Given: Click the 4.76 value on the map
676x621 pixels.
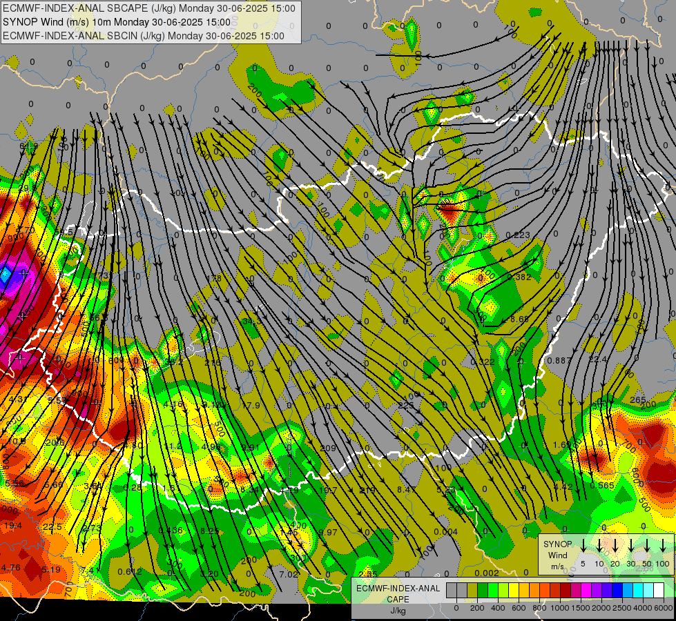Looking at the screenshot, I should pyautogui.click(x=11, y=568).
